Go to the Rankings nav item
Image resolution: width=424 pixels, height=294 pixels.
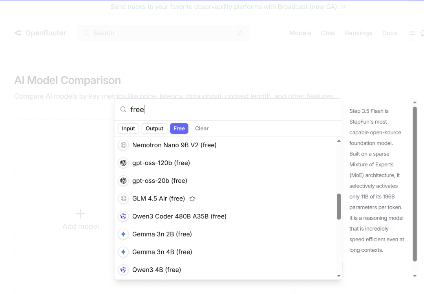[358, 33]
